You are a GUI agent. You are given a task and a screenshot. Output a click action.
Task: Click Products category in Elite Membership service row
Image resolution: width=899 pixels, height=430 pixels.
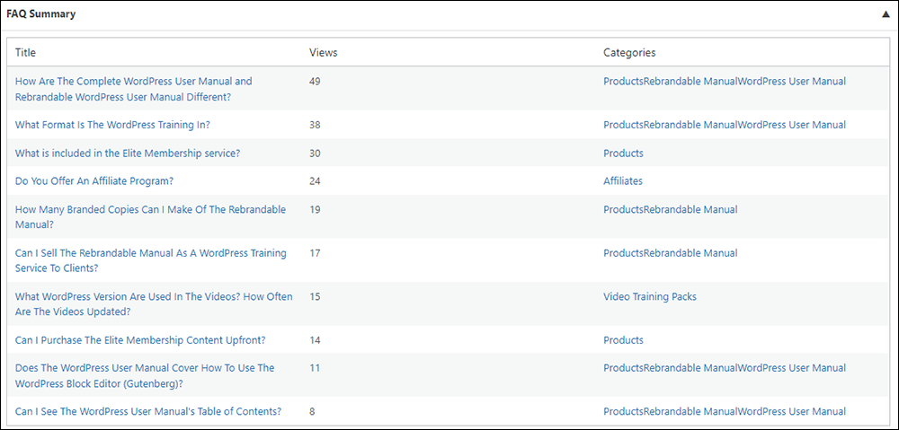tap(623, 154)
